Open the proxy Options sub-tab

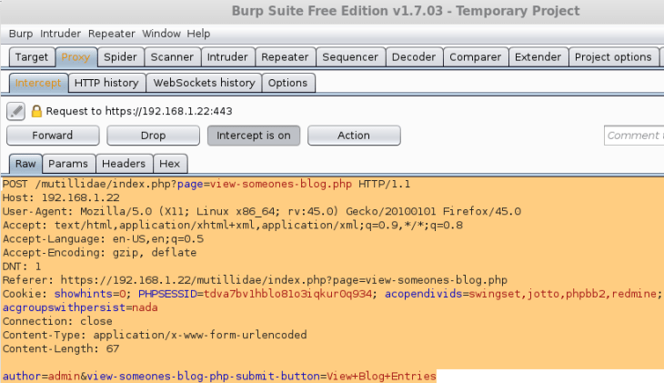pyautogui.click(x=288, y=83)
